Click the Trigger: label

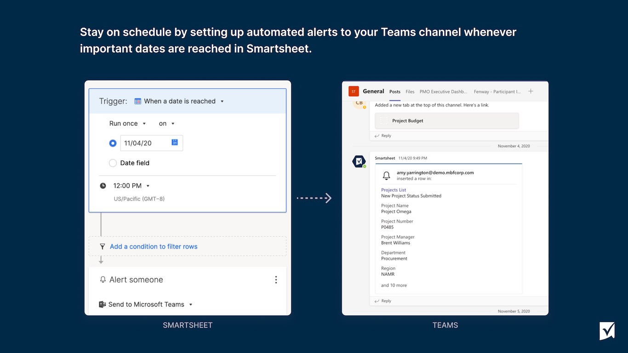pos(113,101)
